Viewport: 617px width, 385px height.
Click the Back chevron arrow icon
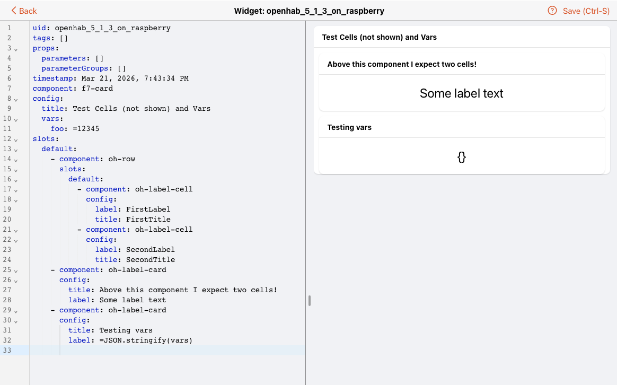point(14,11)
